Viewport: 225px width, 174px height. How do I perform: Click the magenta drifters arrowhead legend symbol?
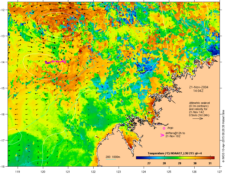point(162,135)
